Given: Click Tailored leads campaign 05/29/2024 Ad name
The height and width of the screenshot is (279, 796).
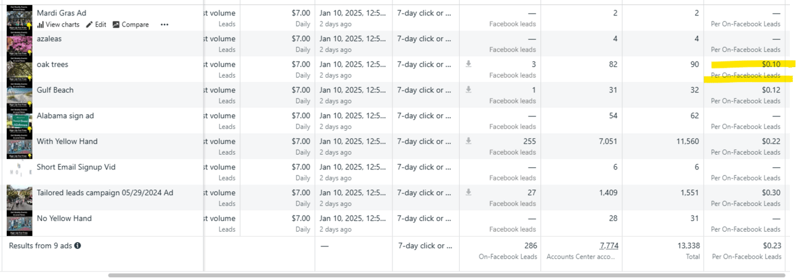Looking at the screenshot, I should pos(105,193).
